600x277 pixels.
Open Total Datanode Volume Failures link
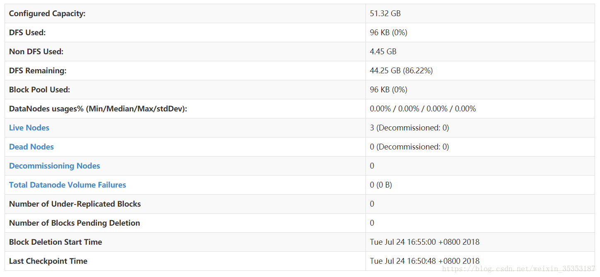pyautogui.click(x=68, y=185)
